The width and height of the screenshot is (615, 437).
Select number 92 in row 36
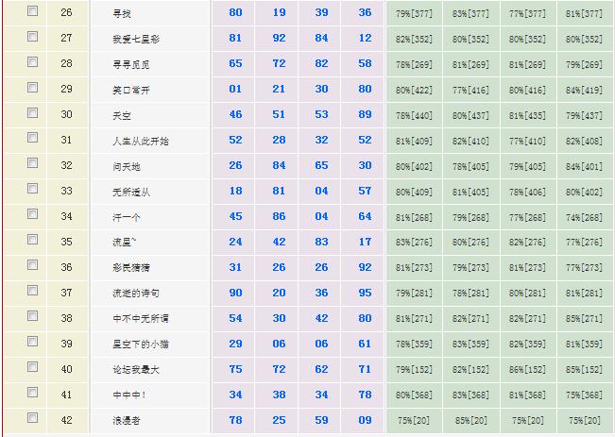pos(365,267)
